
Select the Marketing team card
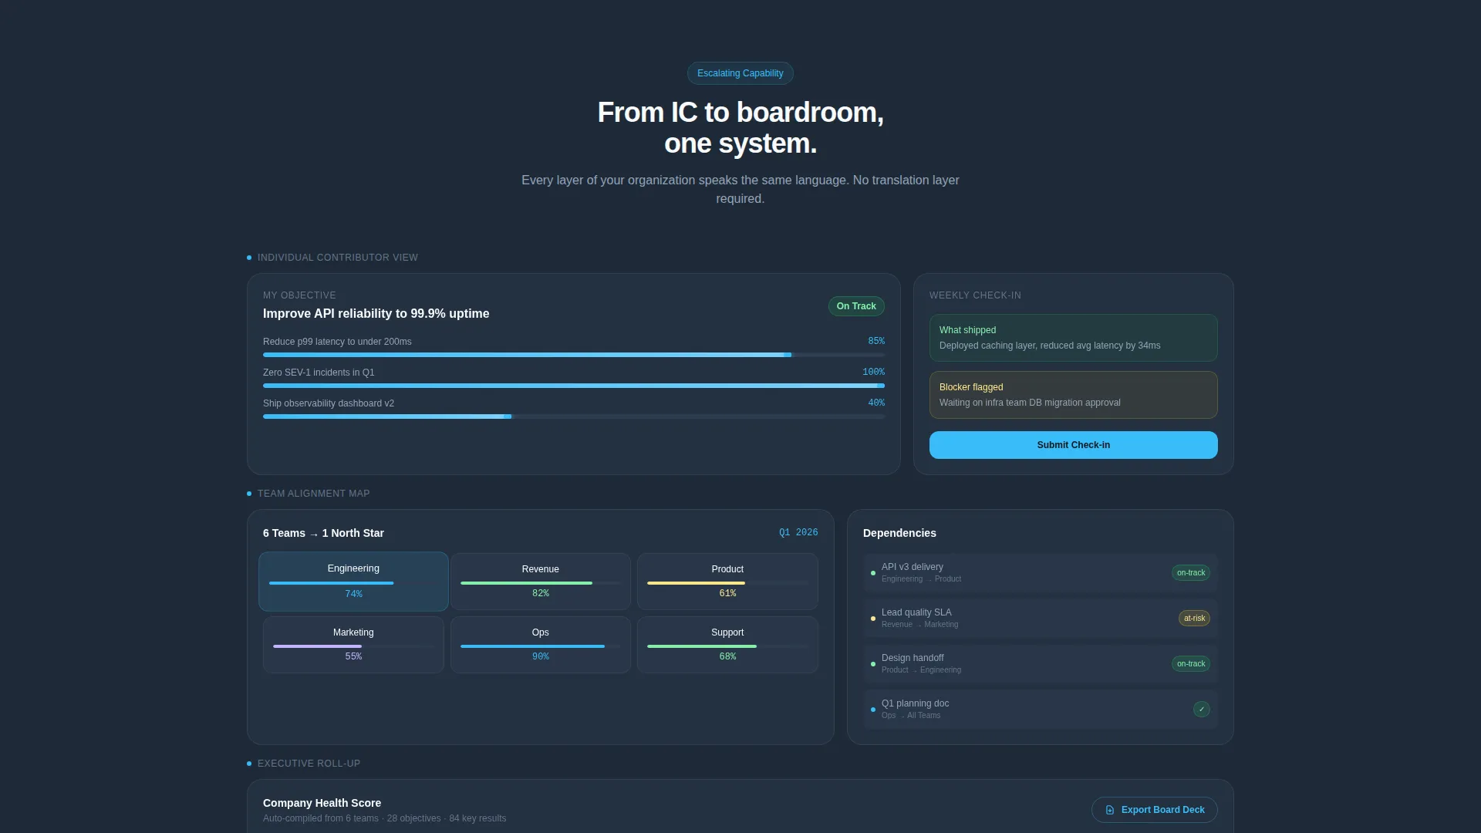click(x=353, y=645)
